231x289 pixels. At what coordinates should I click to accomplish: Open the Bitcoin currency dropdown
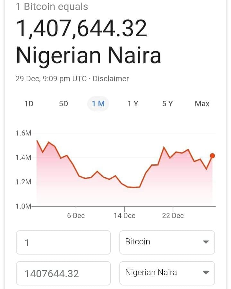pos(167,242)
